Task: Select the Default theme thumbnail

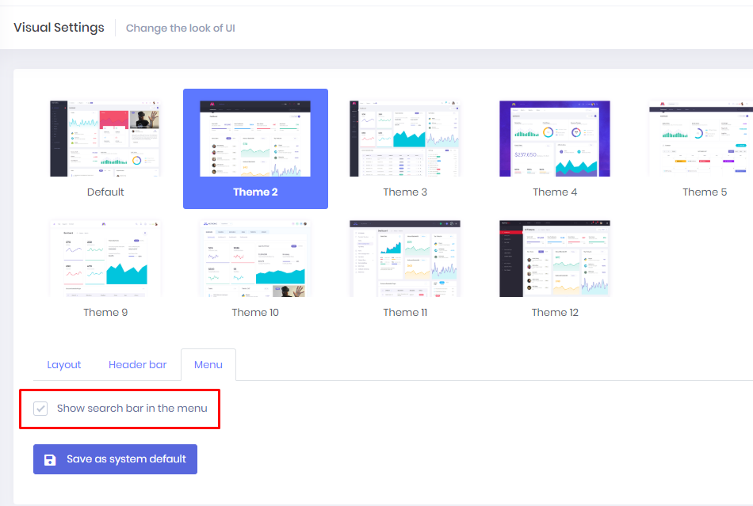Action: pos(105,139)
